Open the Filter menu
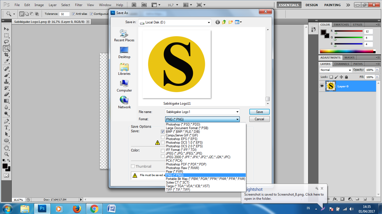The image size is (382, 214). [x=79, y=5]
